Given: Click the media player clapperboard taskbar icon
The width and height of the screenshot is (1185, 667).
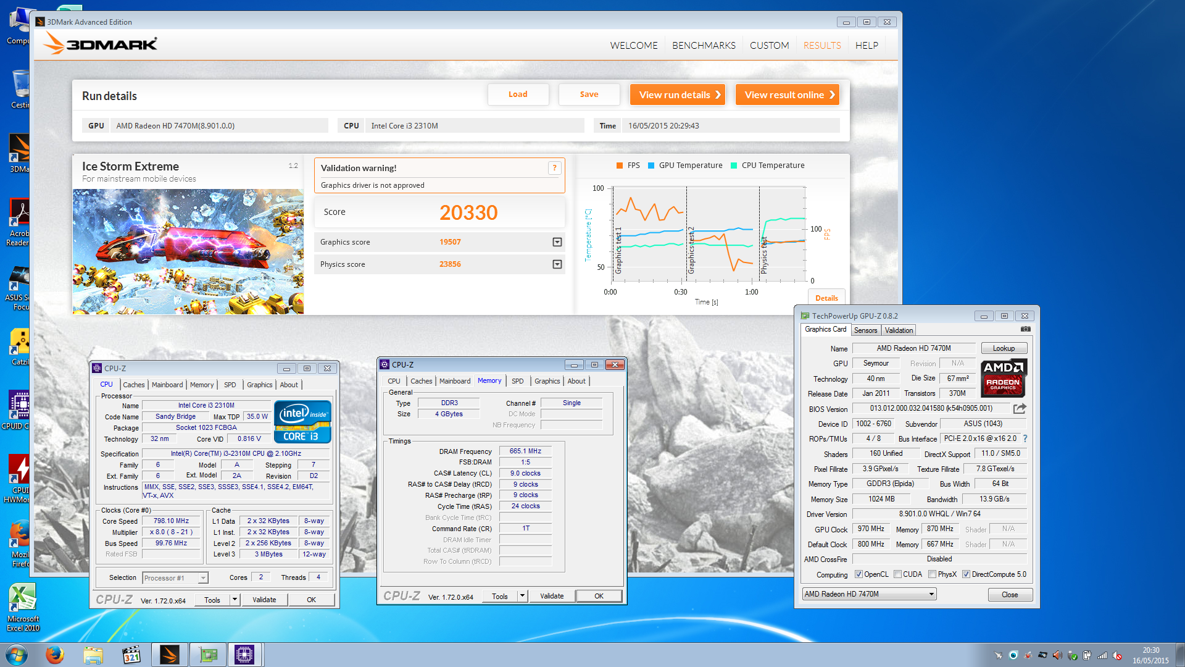Looking at the screenshot, I should click(x=131, y=655).
